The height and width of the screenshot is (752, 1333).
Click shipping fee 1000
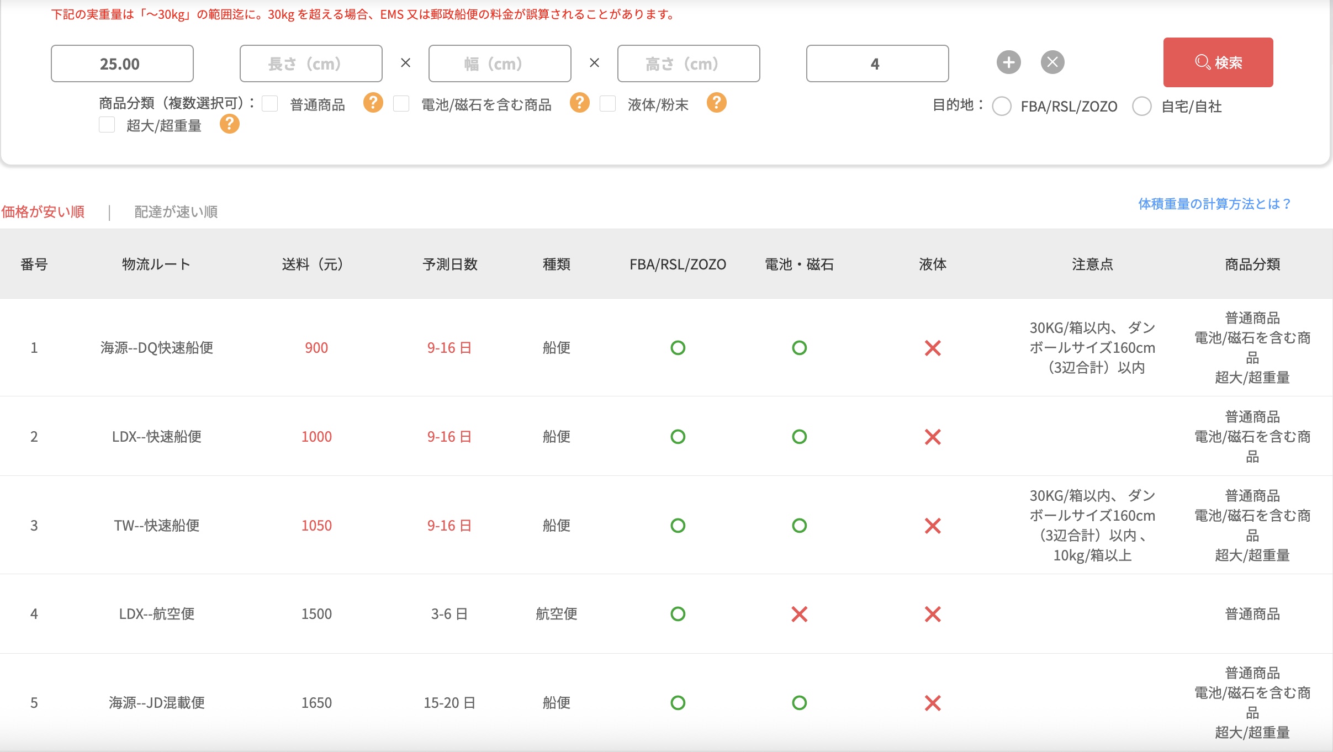[316, 437]
